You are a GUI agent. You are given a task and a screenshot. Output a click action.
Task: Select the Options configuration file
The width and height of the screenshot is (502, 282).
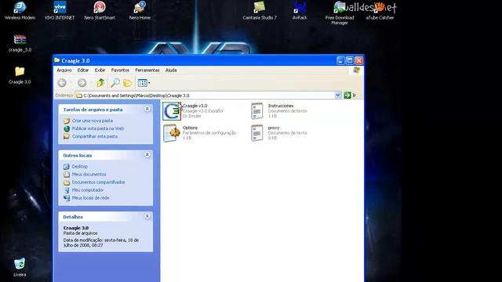tap(199, 132)
